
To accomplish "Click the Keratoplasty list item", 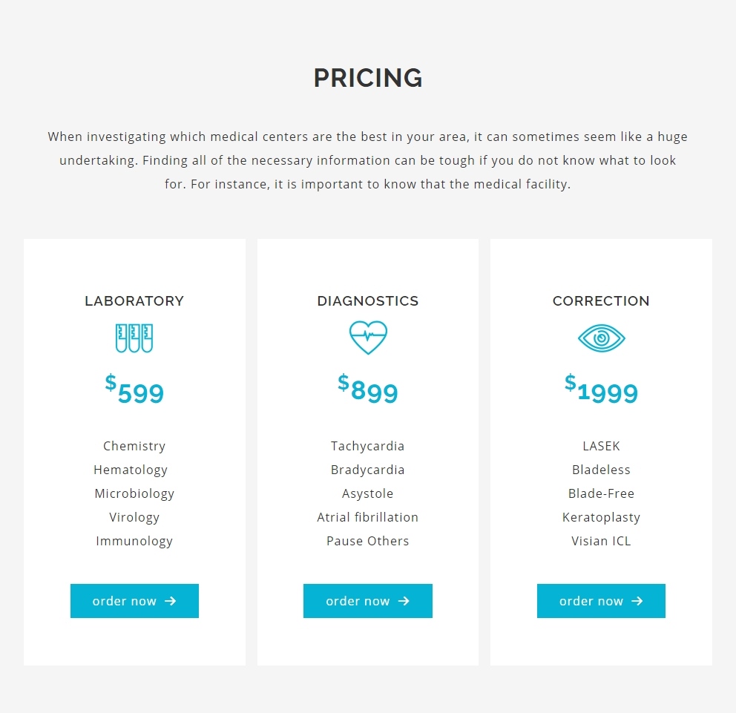I will (601, 517).
